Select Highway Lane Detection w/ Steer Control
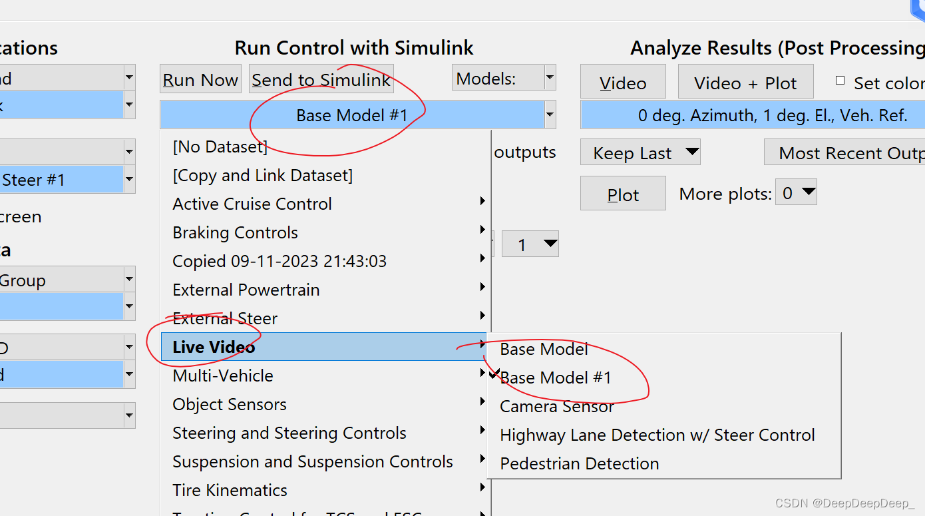This screenshot has width=925, height=516. (657, 435)
